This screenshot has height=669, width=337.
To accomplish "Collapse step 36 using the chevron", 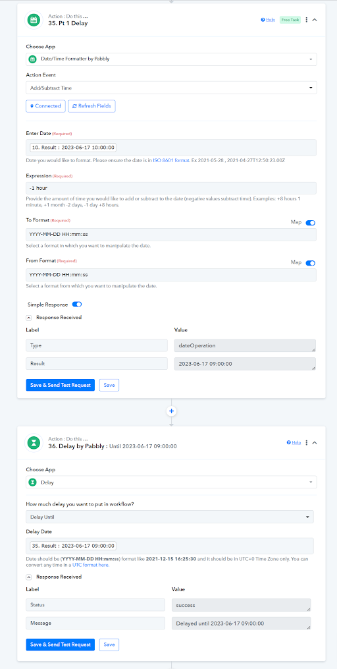I will tap(315, 442).
